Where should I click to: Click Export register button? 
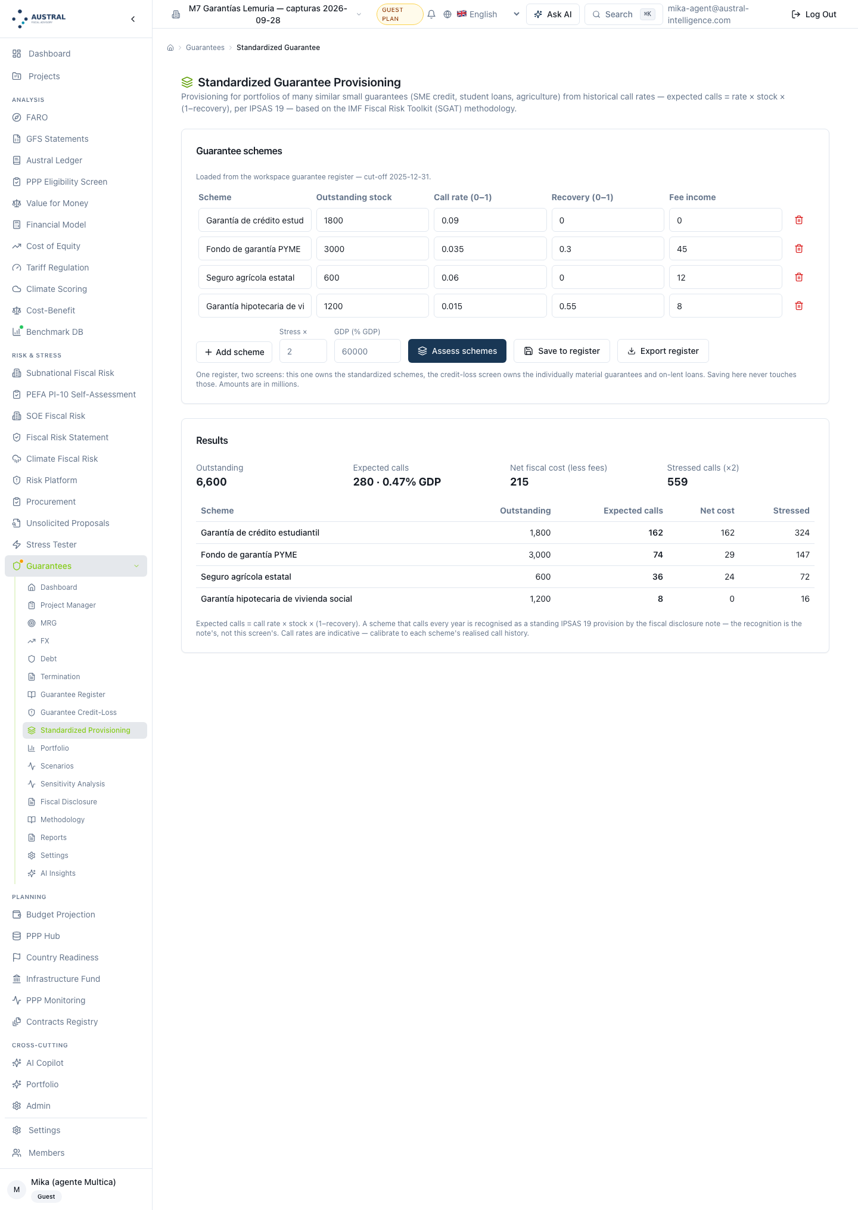(663, 351)
